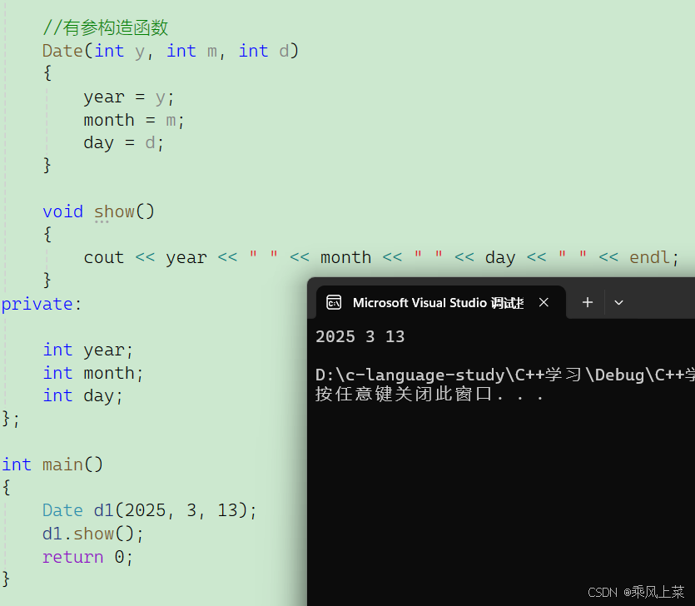This screenshot has width=695, height=606.
Task: Select the Microsoft Visual Studio debug console tab
Action: [441, 302]
